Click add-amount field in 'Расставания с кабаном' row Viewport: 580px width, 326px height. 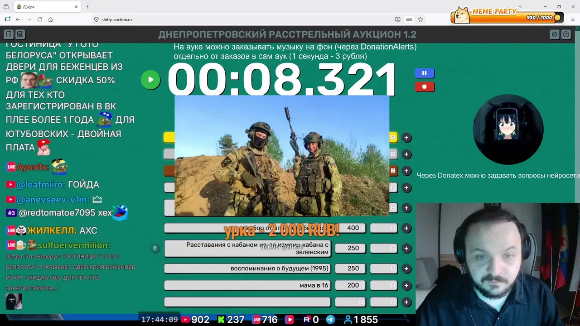point(384,248)
